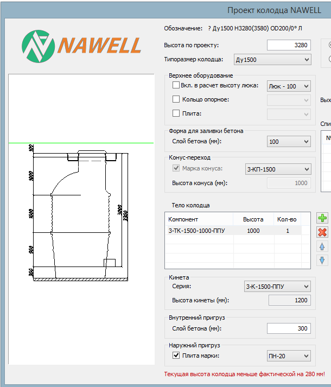Move component up with blue arrow
The image size is (331, 387).
(x=322, y=246)
